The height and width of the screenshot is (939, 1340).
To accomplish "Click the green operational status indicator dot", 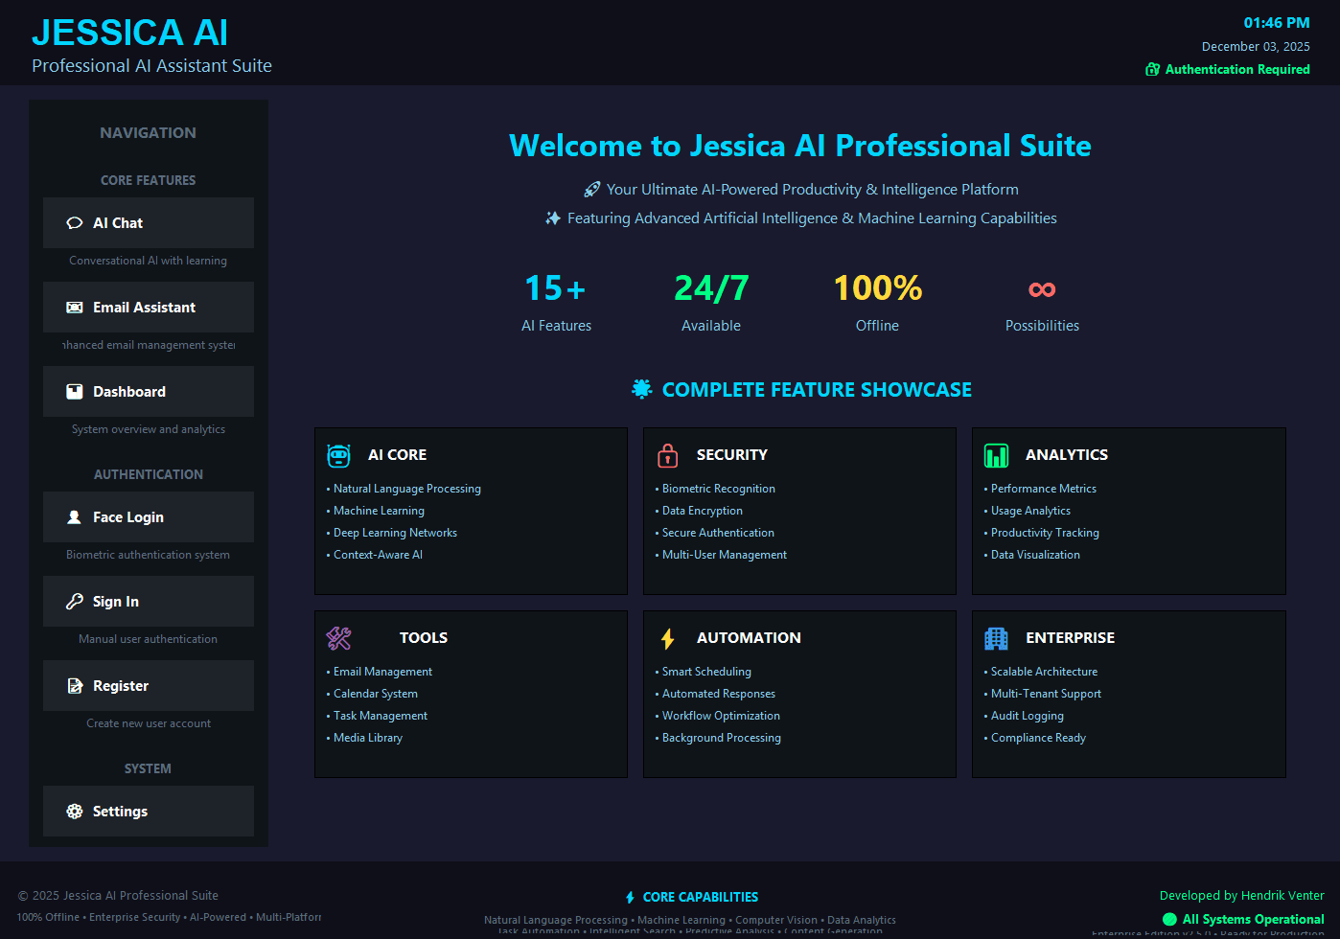I will 1169,919.
